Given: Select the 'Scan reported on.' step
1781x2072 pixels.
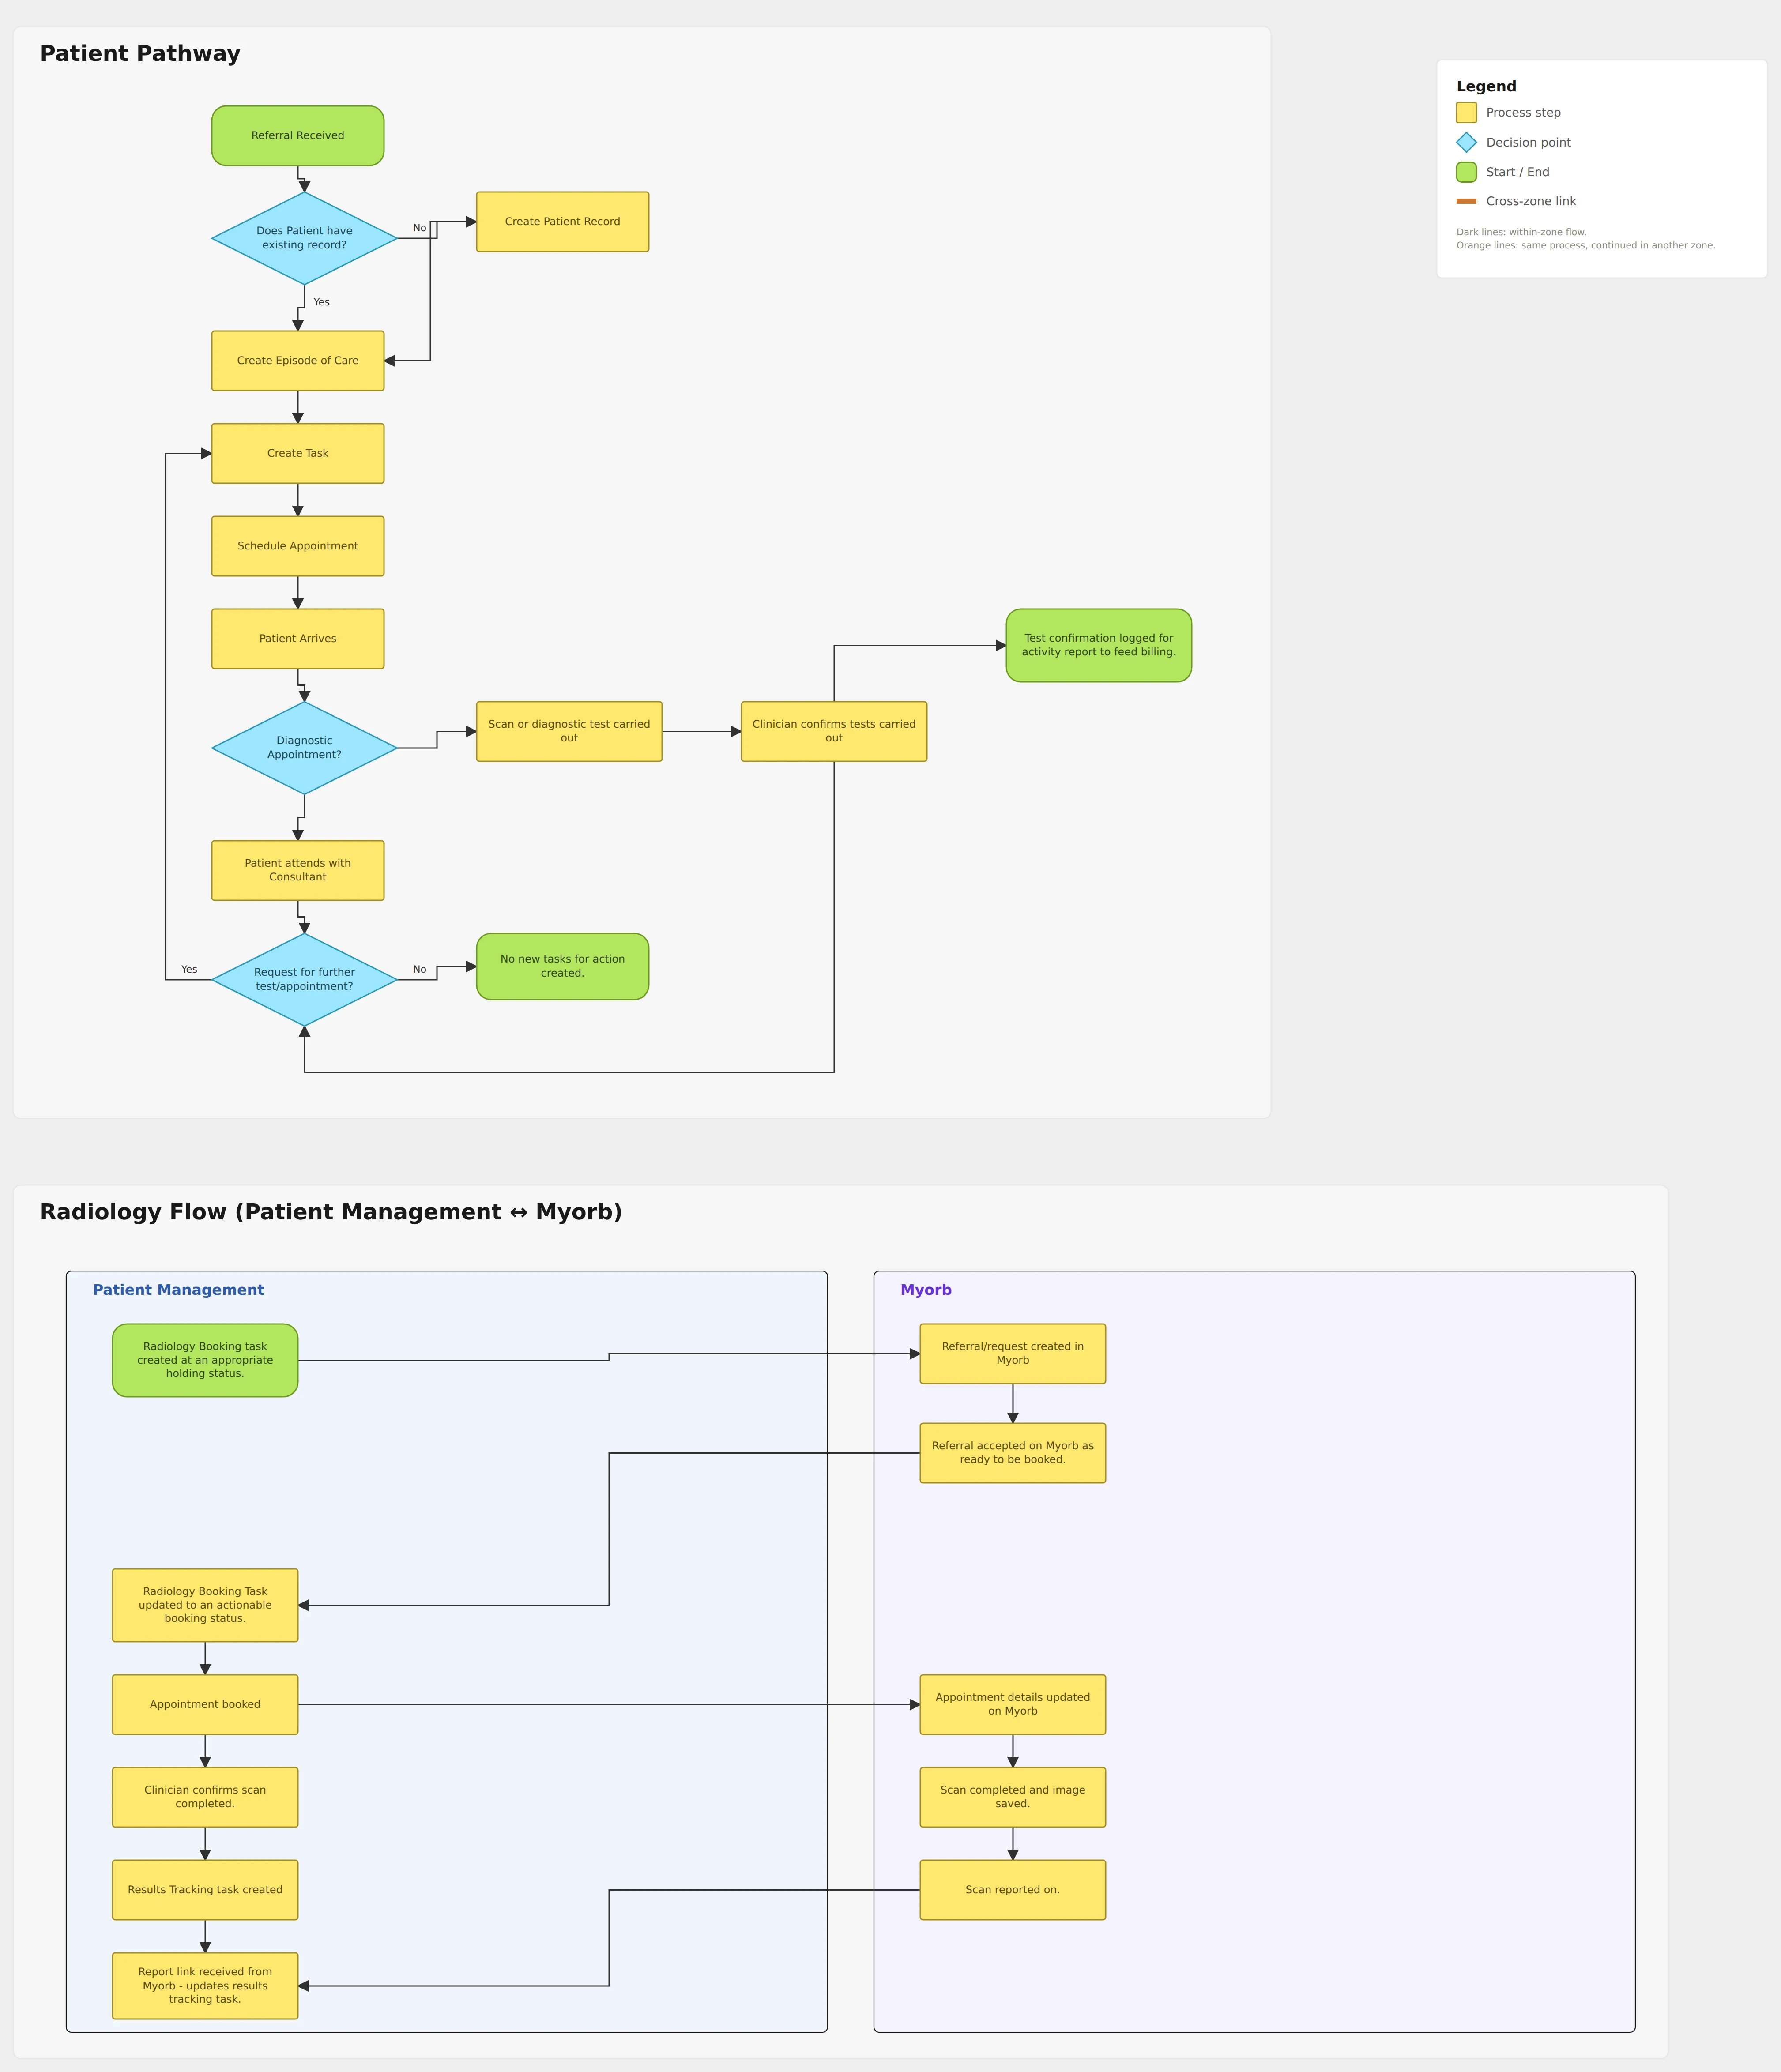Looking at the screenshot, I should pos(1013,1890).
